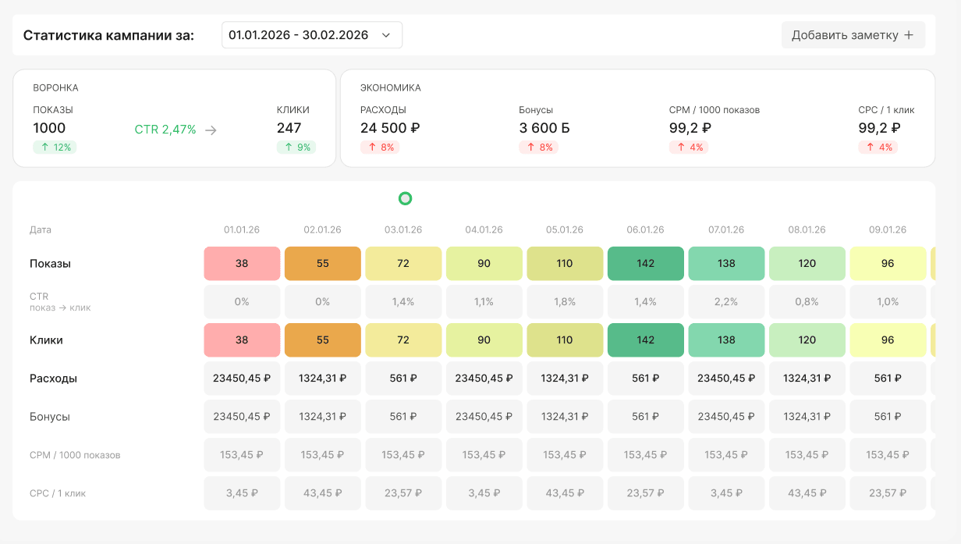Click the Расходы 8% red badge
This screenshot has height=544, width=961.
[380, 148]
